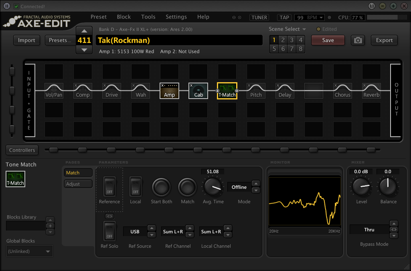Toggle the Ref Solo switch
The image size is (411, 271).
109,231
